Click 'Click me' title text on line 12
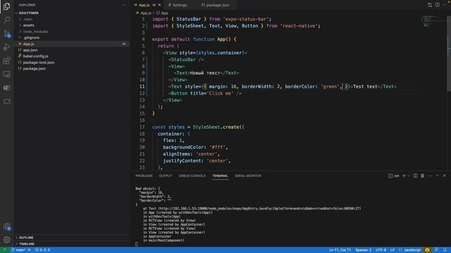The width and height of the screenshot is (451, 253). click(x=220, y=93)
